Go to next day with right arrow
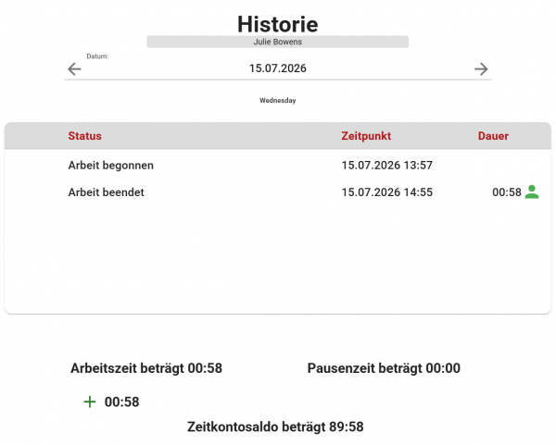The height and width of the screenshot is (445, 556). point(481,69)
